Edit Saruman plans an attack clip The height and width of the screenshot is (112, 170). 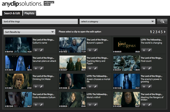click(x=41, y=68)
